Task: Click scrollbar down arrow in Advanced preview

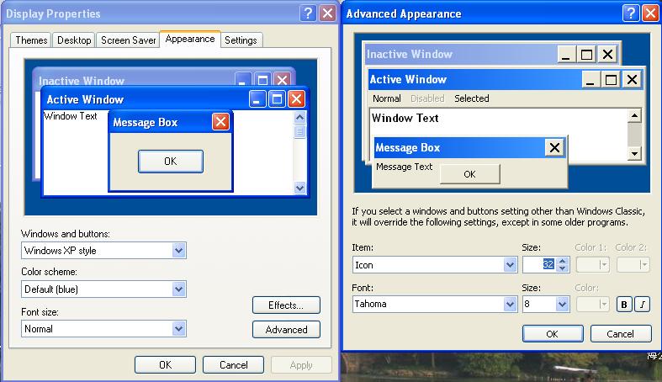Action: [634, 154]
